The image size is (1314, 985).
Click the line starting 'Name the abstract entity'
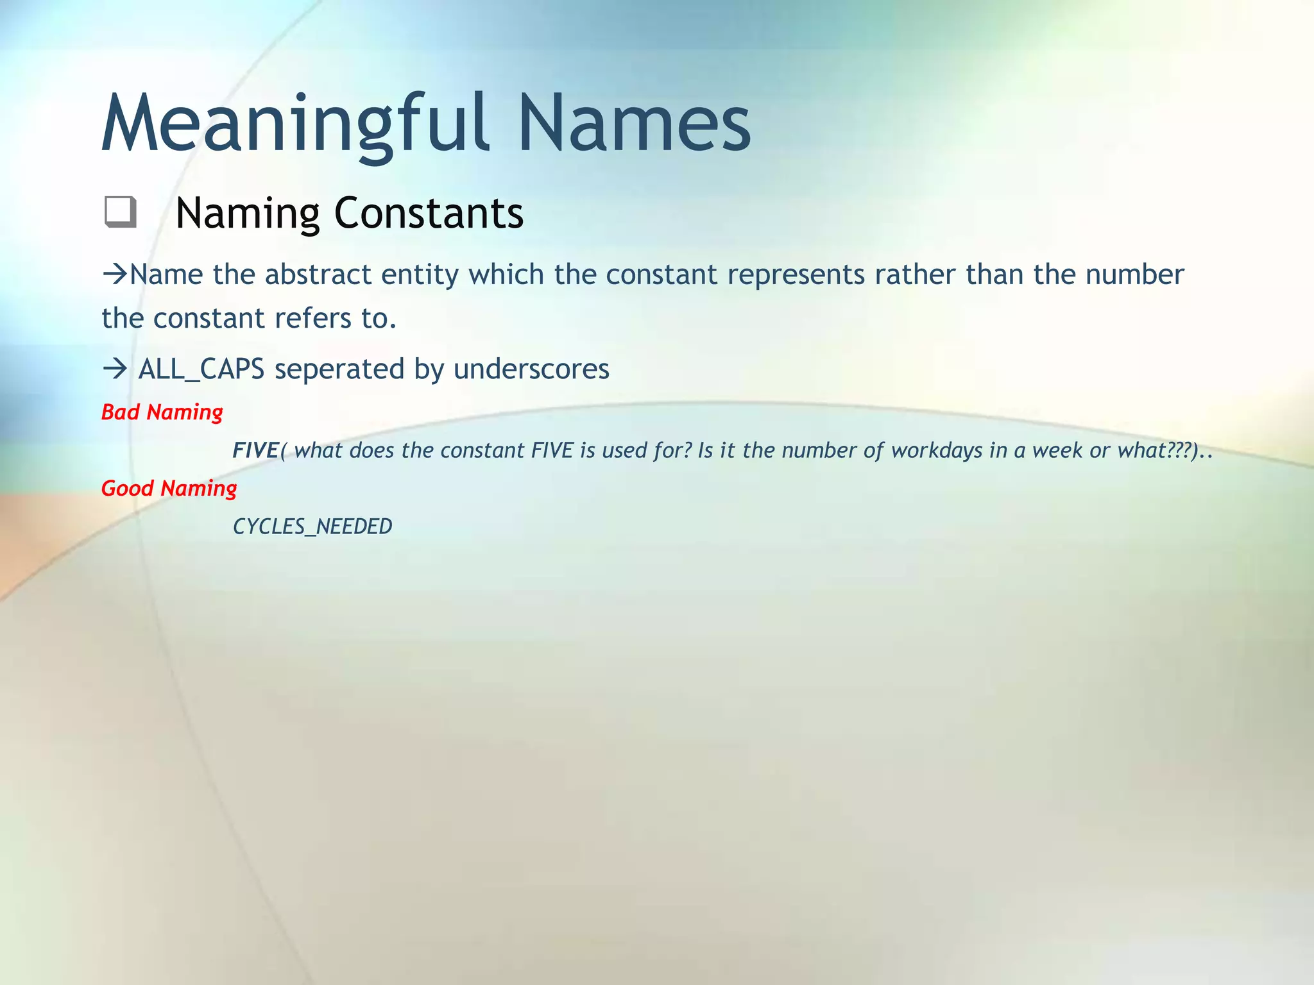coord(643,274)
